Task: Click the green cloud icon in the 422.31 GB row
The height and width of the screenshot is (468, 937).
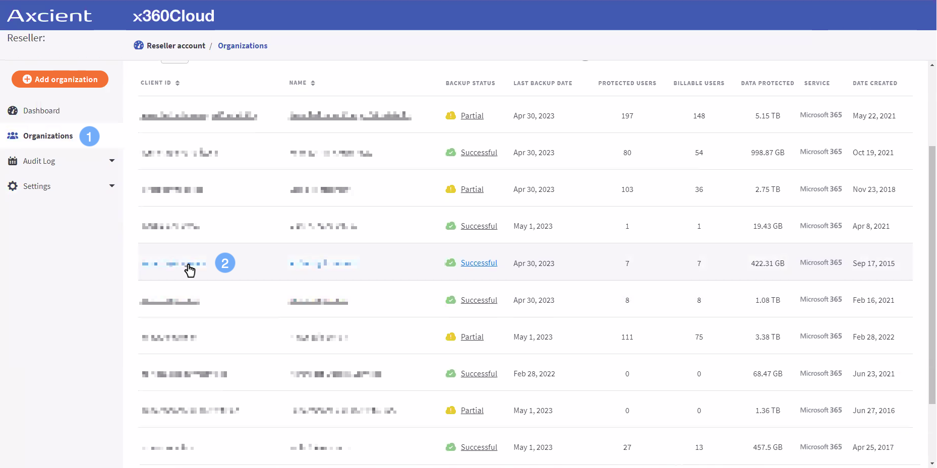Action: pos(450,262)
